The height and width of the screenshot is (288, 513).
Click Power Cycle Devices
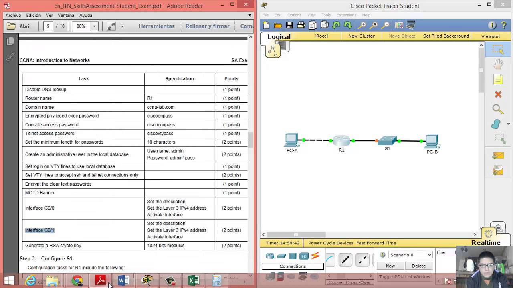[x=331, y=243]
